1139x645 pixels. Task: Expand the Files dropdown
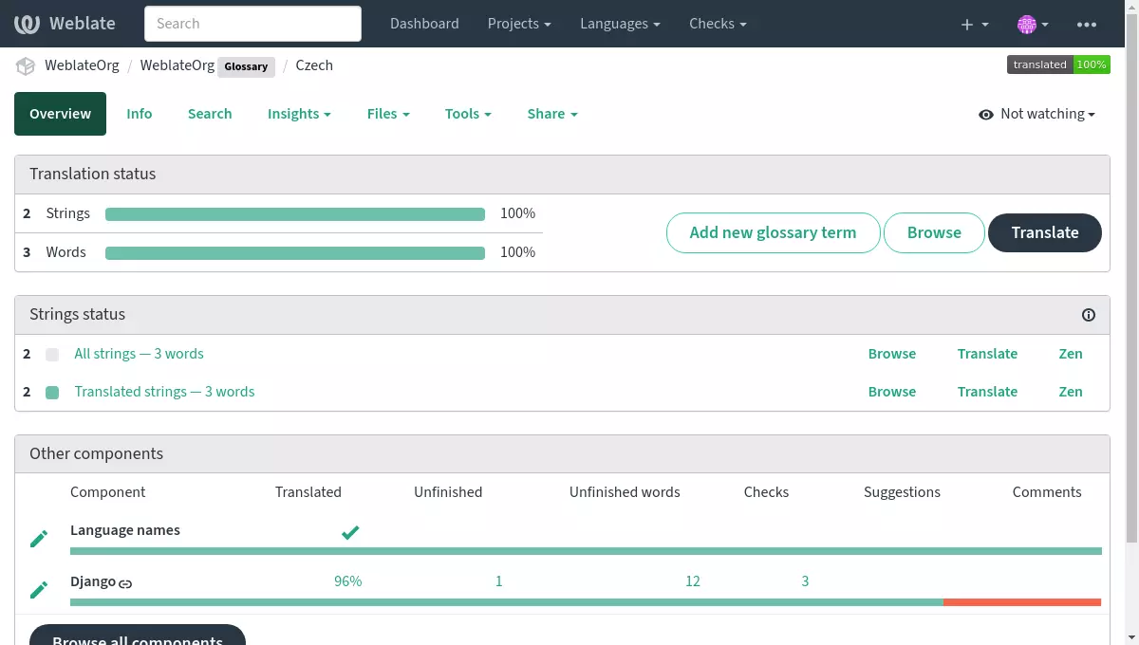click(x=388, y=114)
